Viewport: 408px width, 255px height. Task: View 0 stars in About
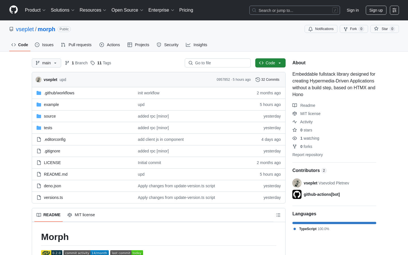click(x=302, y=130)
